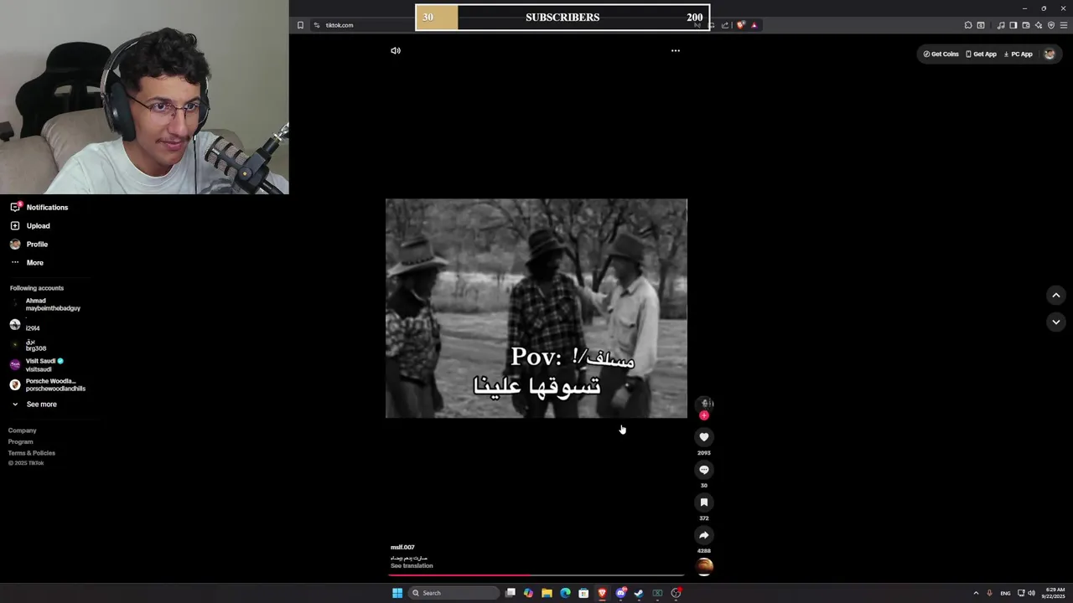Open the spinning sound disc
The height and width of the screenshot is (603, 1073).
point(705,567)
